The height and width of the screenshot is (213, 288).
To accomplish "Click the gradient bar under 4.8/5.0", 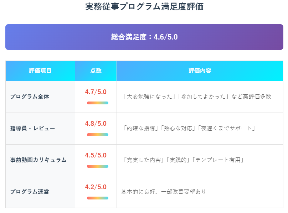I will pyautogui.click(x=98, y=135).
